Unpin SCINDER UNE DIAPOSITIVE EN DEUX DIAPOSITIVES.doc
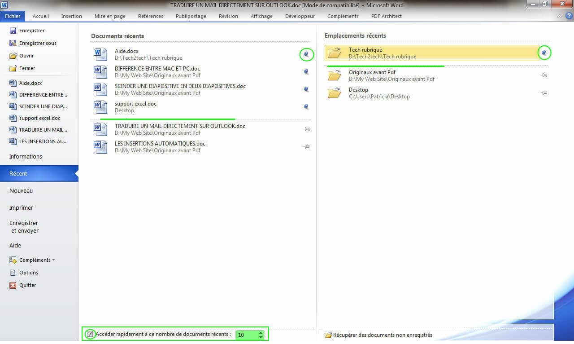Screen dimensions: 574x344 (x=307, y=89)
